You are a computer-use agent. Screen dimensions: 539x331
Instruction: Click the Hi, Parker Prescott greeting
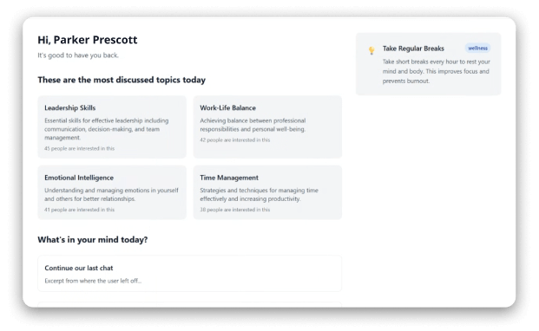coord(88,40)
